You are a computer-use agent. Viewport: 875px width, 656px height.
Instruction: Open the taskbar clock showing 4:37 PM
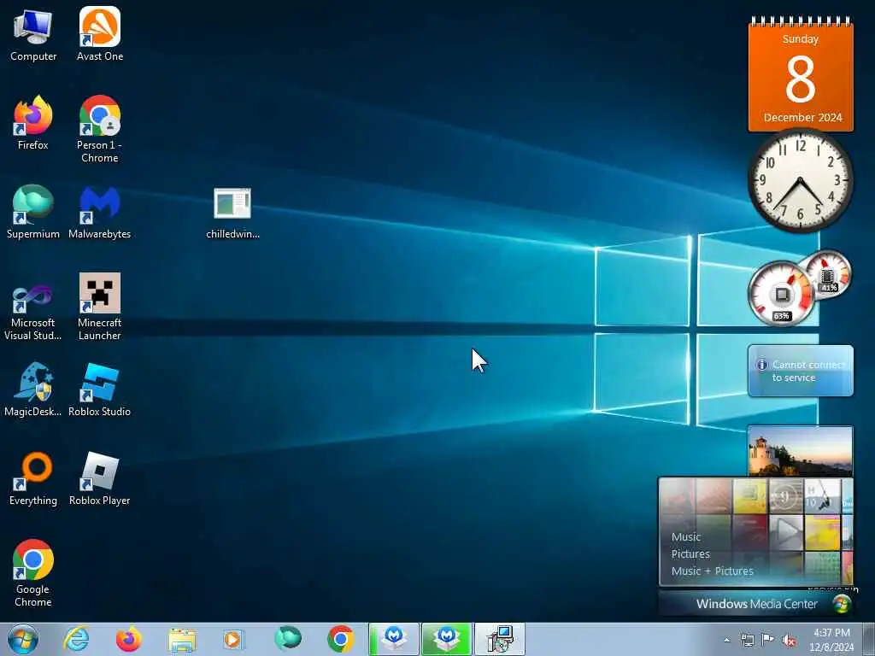831,640
